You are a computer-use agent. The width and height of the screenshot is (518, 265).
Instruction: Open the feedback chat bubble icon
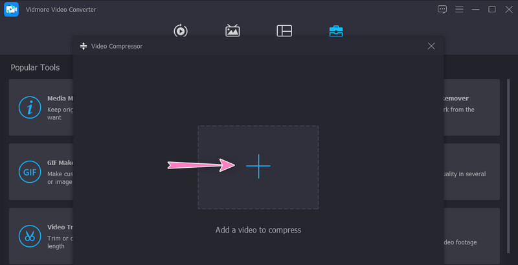tap(442, 9)
